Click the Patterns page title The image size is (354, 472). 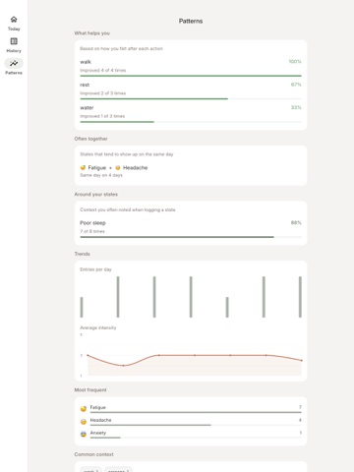pos(191,21)
